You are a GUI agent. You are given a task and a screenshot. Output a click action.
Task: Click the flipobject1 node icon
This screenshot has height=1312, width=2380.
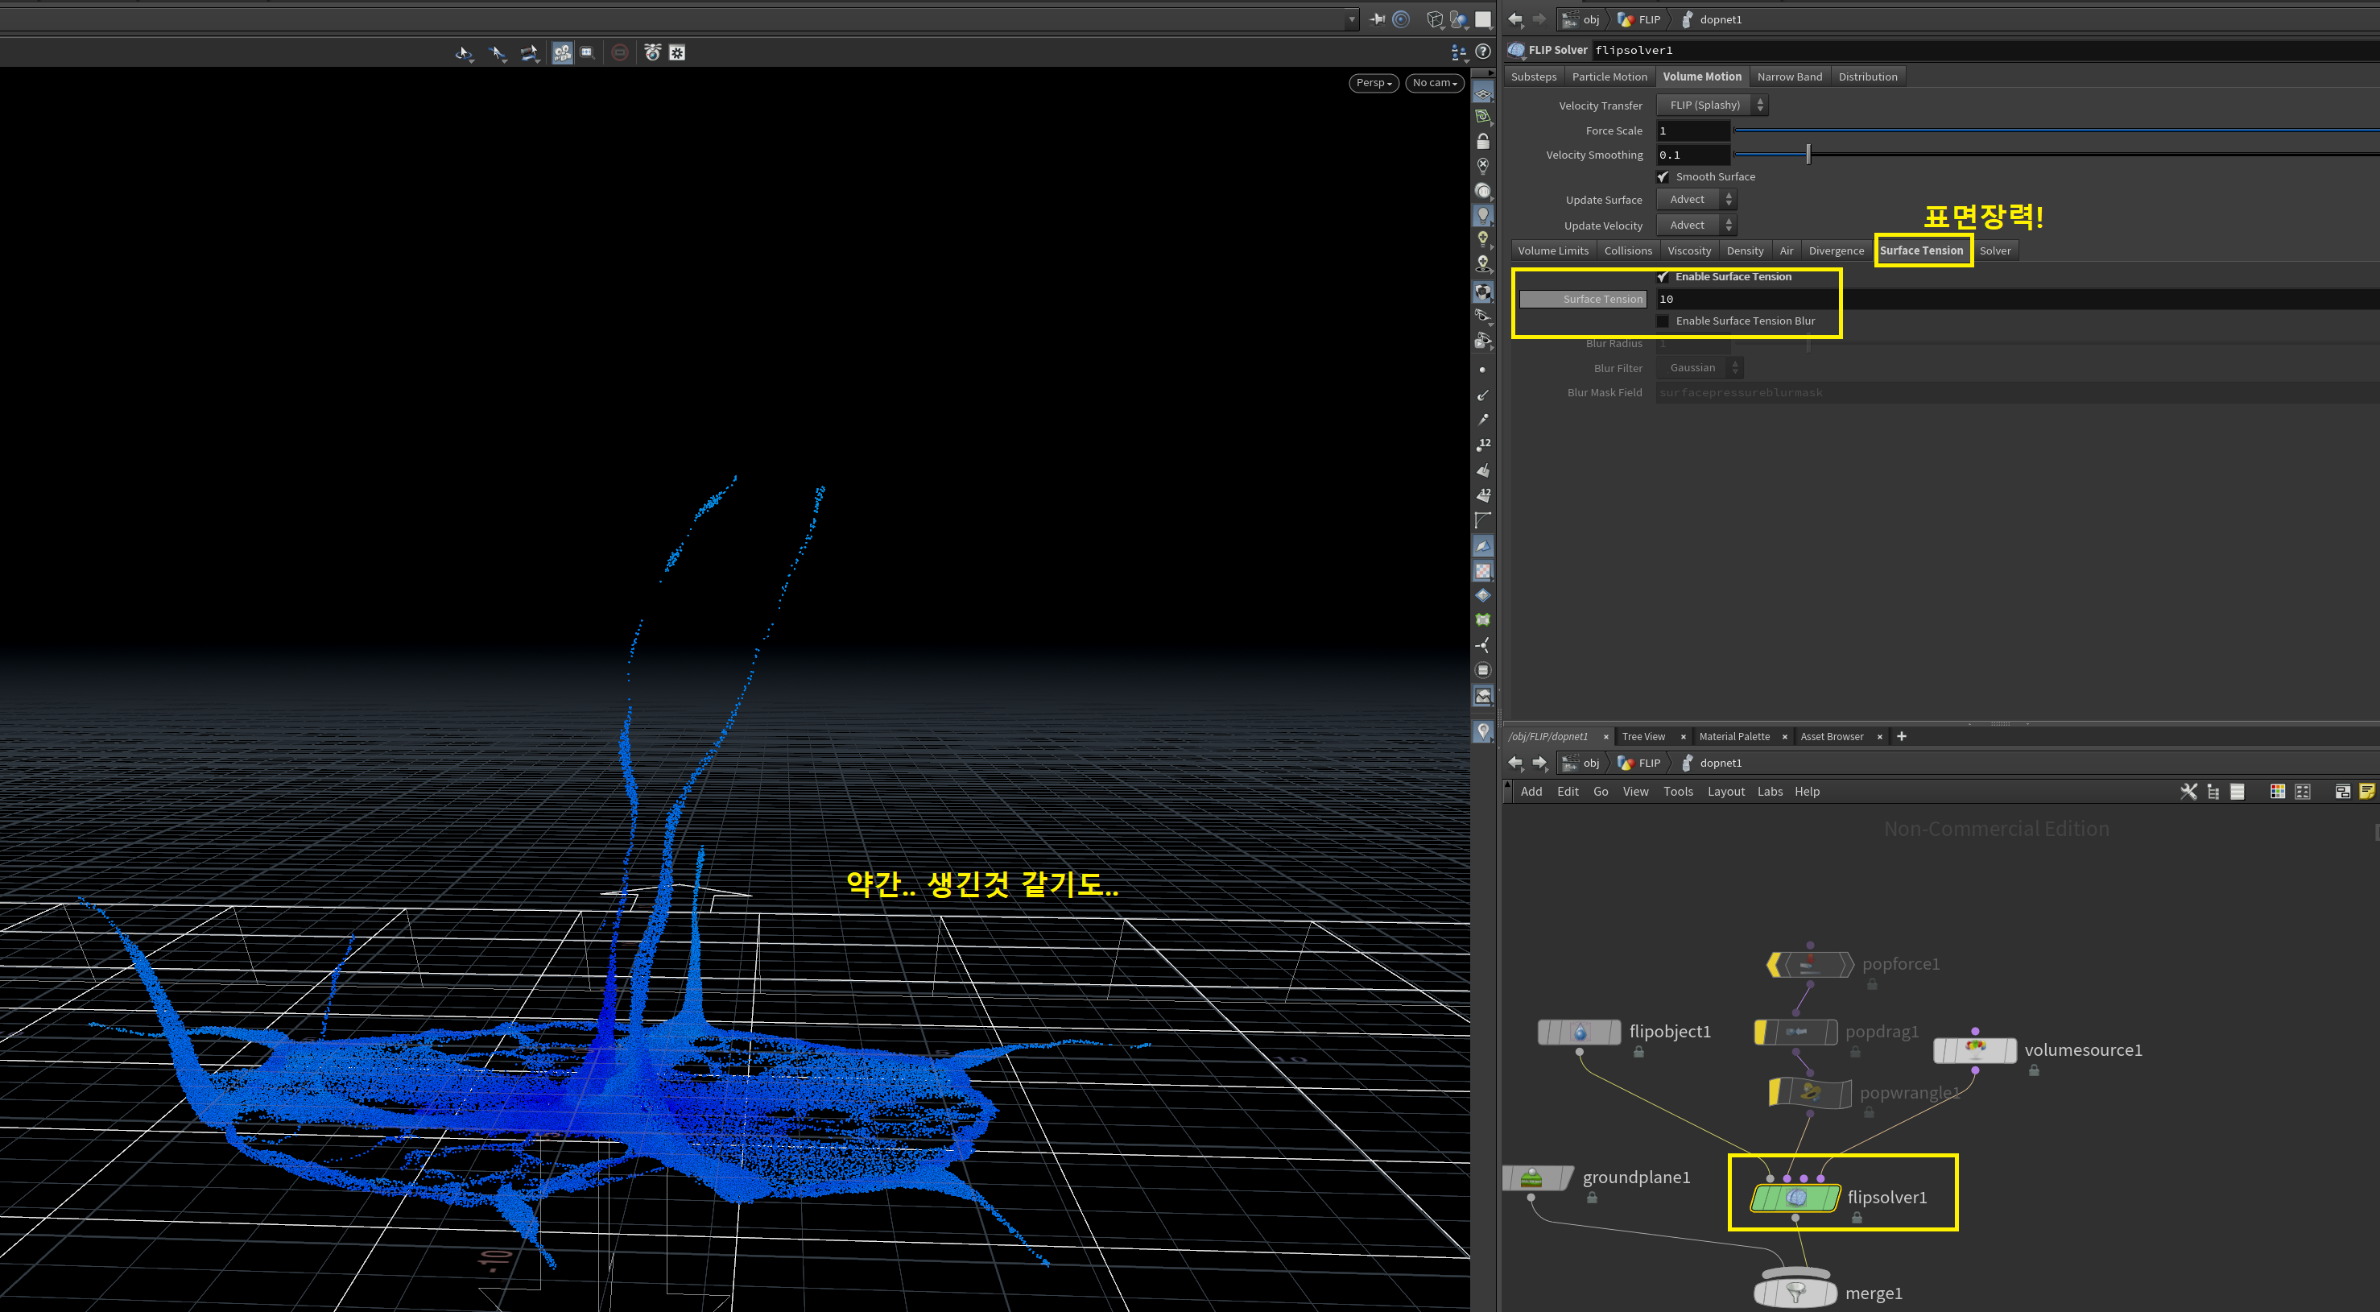(1579, 1032)
